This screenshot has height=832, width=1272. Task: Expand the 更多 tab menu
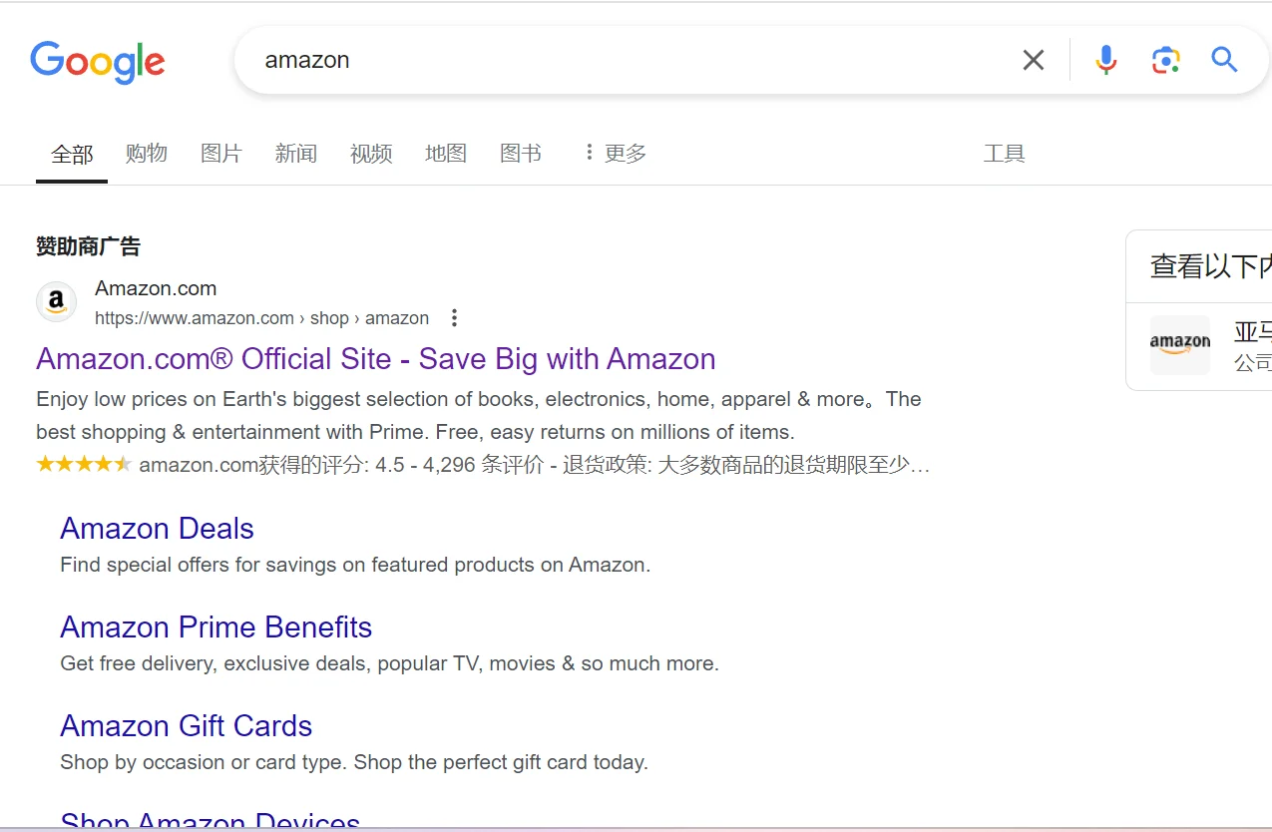[615, 153]
